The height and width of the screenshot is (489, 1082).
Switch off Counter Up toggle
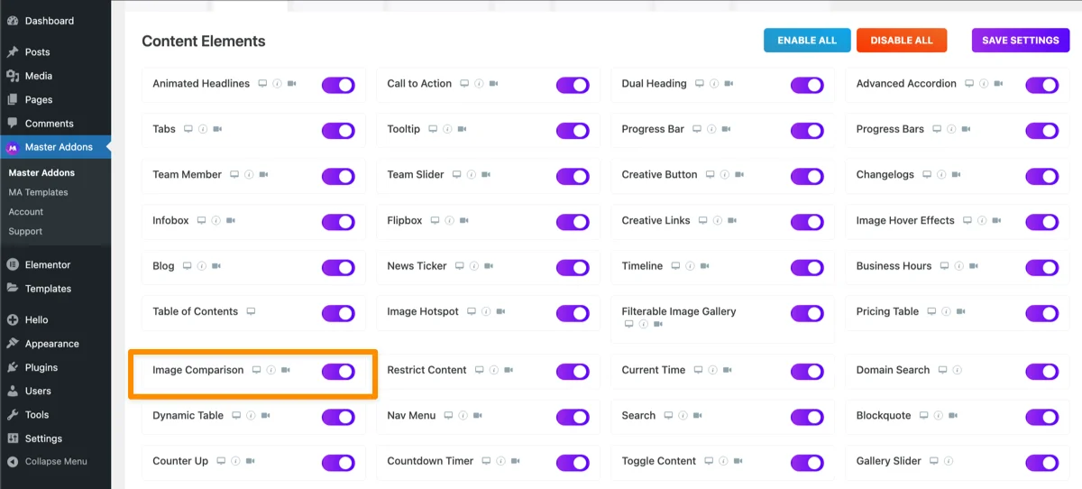[338, 462]
